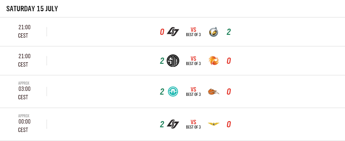This screenshot has height=141, width=345.
Task: Click the green score 2 left of TSM
Action: click(162, 61)
